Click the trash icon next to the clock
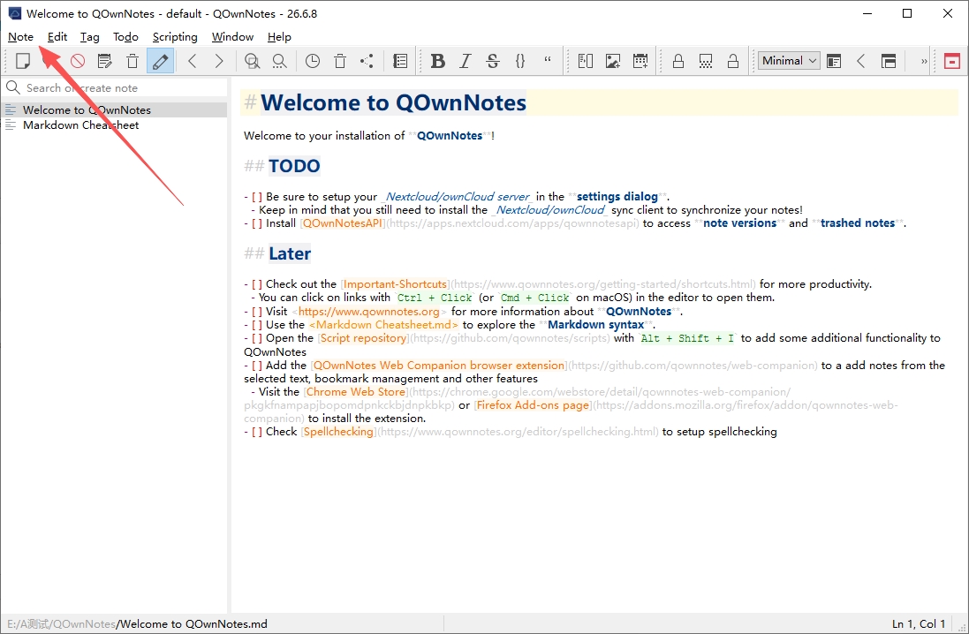This screenshot has height=634, width=969. coord(340,61)
